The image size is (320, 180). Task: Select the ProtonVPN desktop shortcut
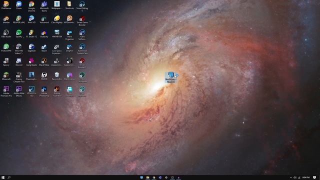6,48
